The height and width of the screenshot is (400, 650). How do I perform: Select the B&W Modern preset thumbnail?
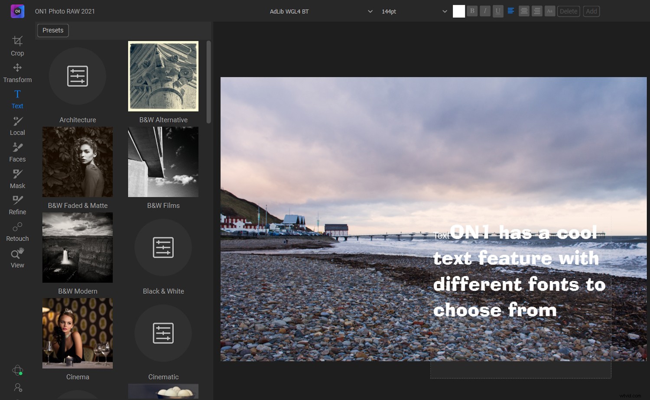(x=77, y=247)
